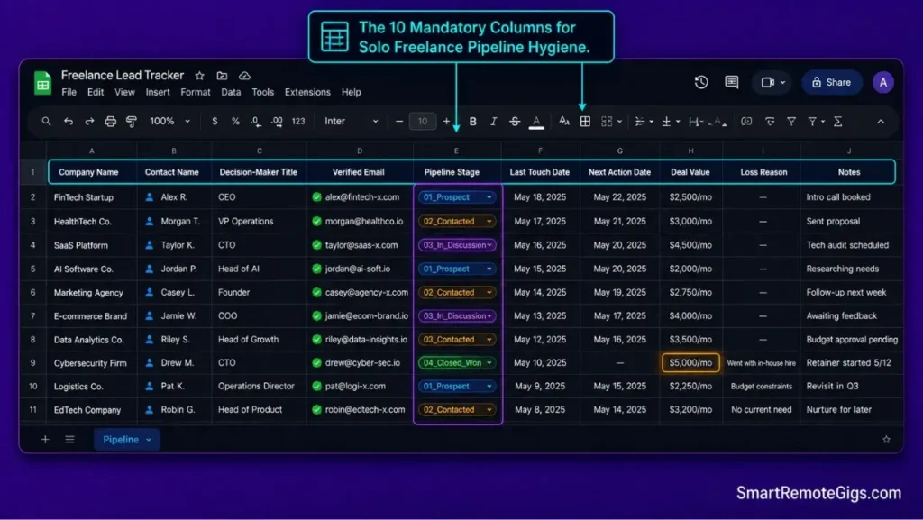This screenshot has height=520, width=923.
Task: Insert a comment from toolbar
Action: pos(770,121)
